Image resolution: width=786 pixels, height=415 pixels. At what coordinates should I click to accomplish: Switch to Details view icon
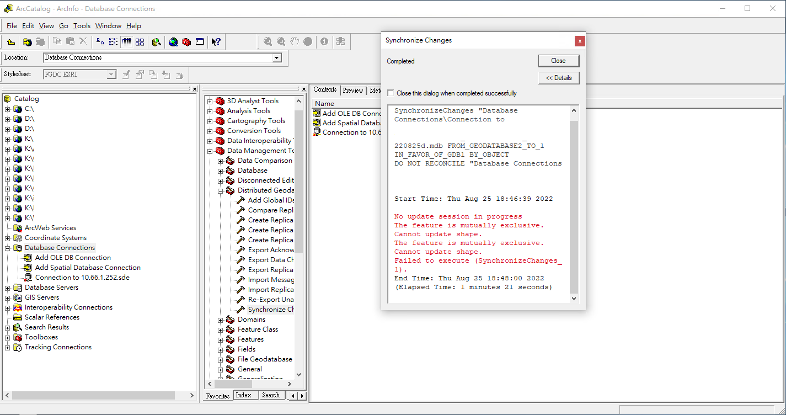coord(126,42)
